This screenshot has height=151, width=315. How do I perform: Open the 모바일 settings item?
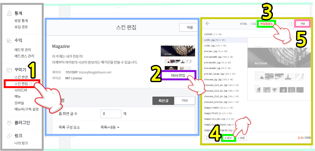click(19, 103)
